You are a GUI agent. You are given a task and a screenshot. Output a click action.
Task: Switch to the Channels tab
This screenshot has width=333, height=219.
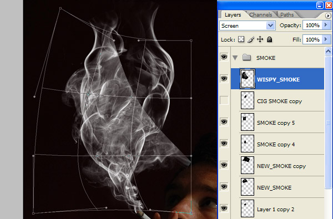(x=261, y=14)
